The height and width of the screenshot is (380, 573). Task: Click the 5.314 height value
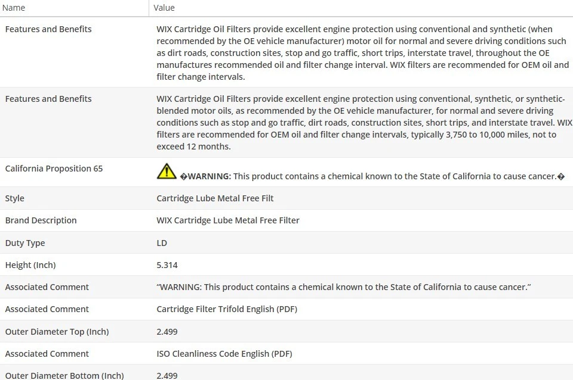pyautogui.click(x=167, y=265)
